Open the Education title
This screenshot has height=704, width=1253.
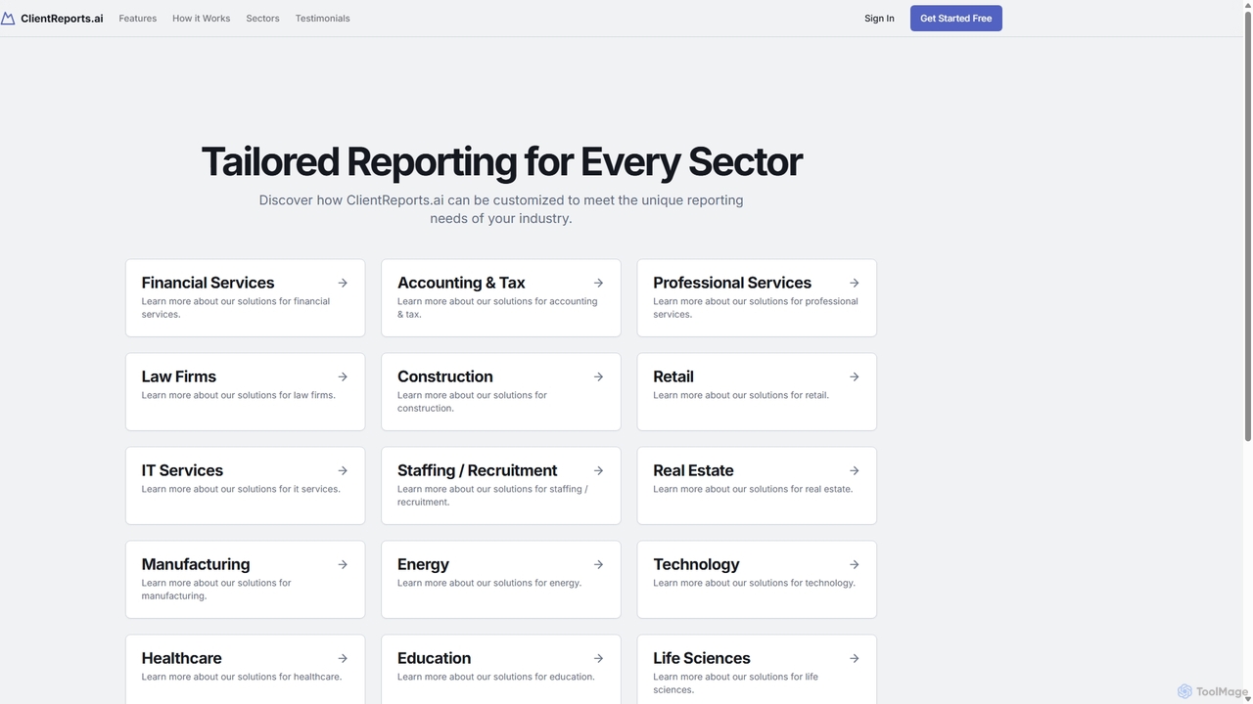[435, 658]
